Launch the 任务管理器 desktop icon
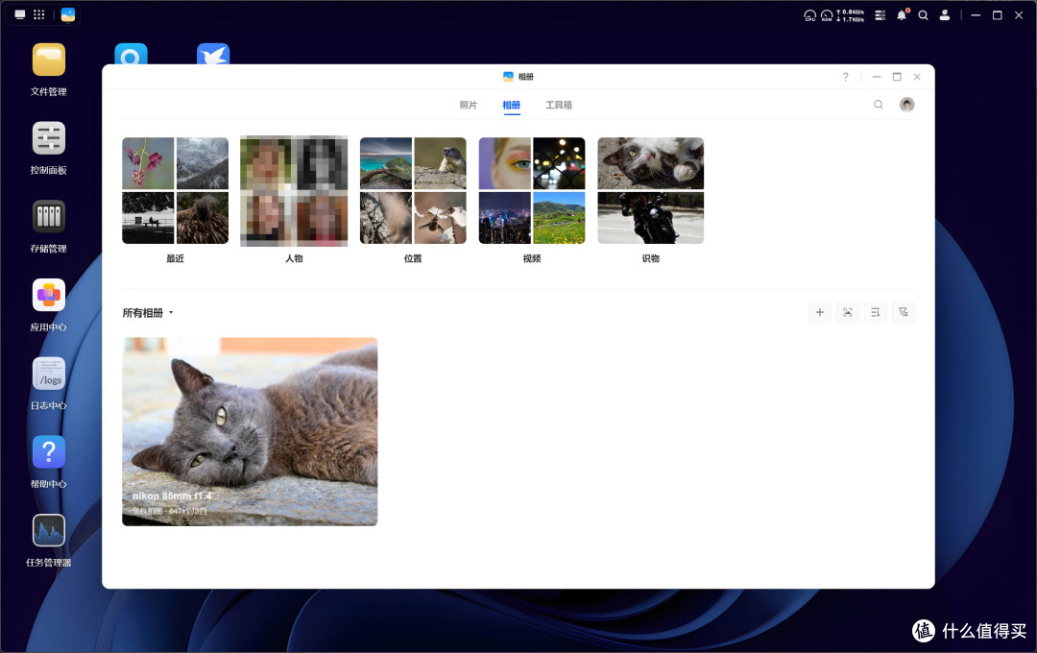Viewport: 1037px width, 653px height. tap(48, 531)
